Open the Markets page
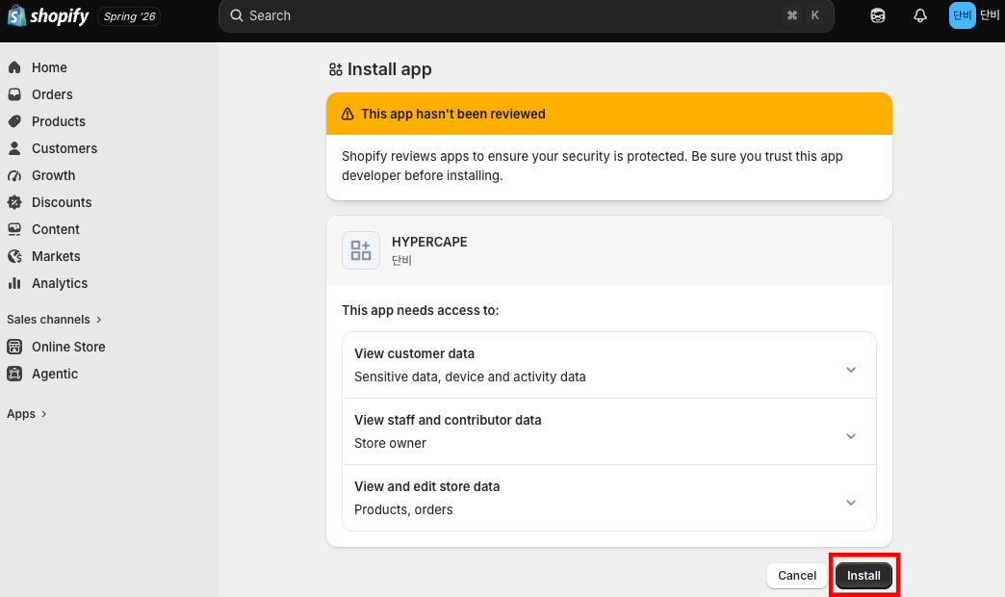The image size is (1005, 597). tap(57, 256)
